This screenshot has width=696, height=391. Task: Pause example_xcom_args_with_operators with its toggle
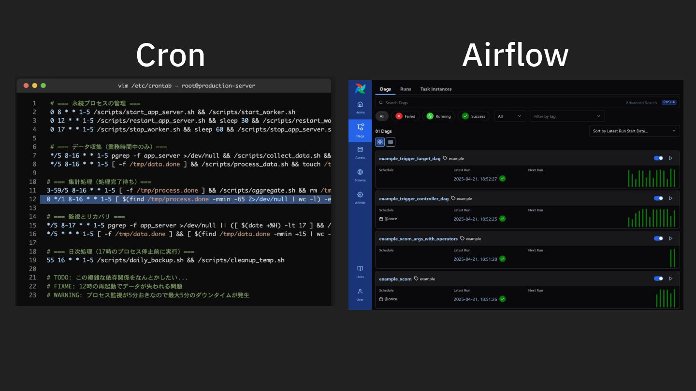pyautogui.click(x=658, y=238)
